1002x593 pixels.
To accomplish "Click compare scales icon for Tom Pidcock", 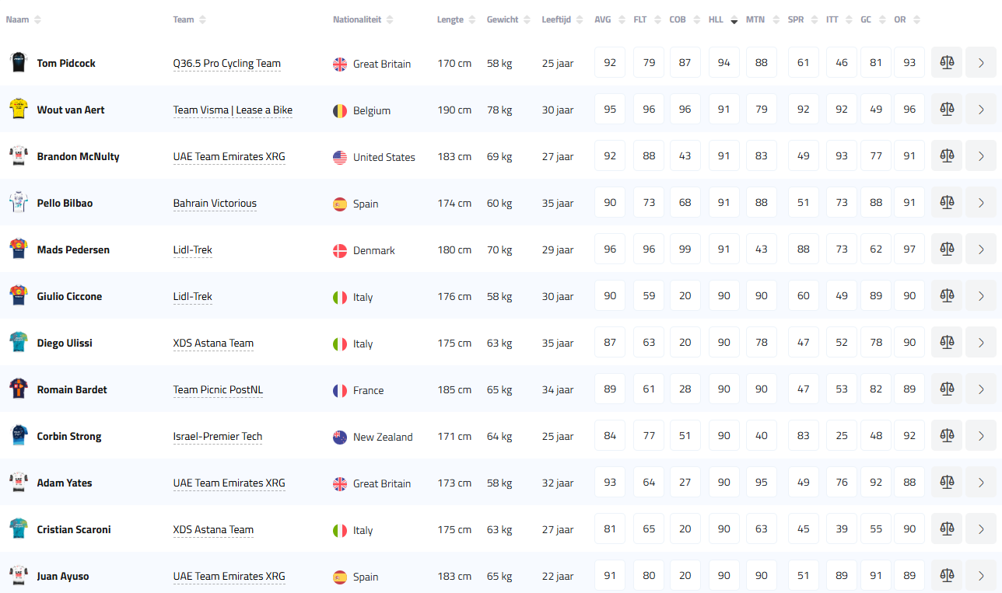I will [x=947, y=63].
